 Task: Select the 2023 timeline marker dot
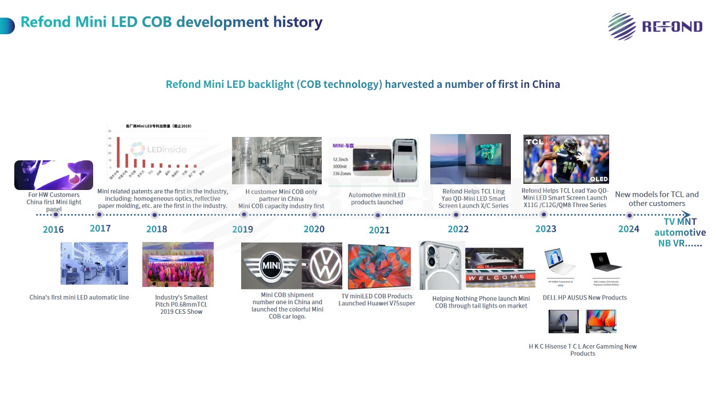[x=544, y=215]
